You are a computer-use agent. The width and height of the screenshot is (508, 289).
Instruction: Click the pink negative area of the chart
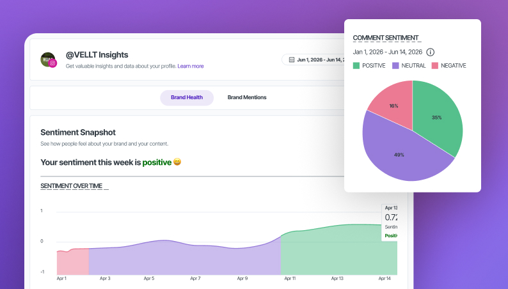tap(73, 262)
